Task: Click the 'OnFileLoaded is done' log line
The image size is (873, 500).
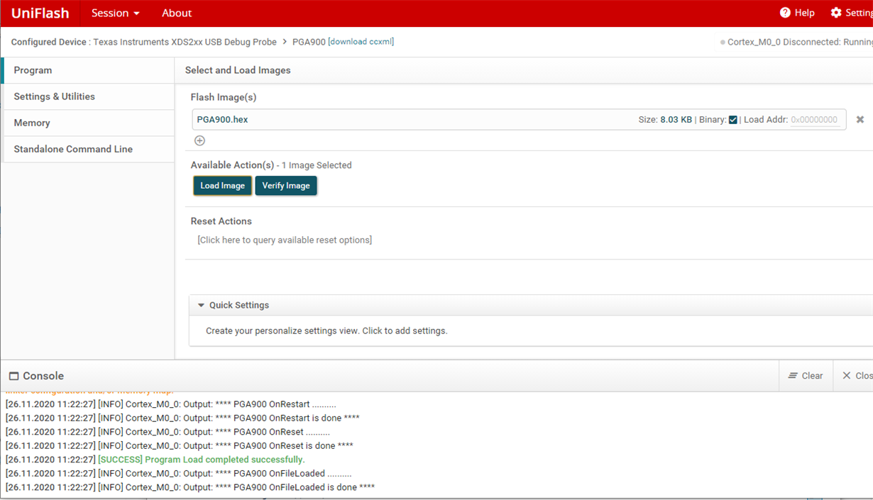Action: [190, 487]
